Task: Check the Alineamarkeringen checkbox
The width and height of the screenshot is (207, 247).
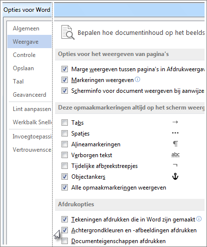Action: click(x=64, y=144)
